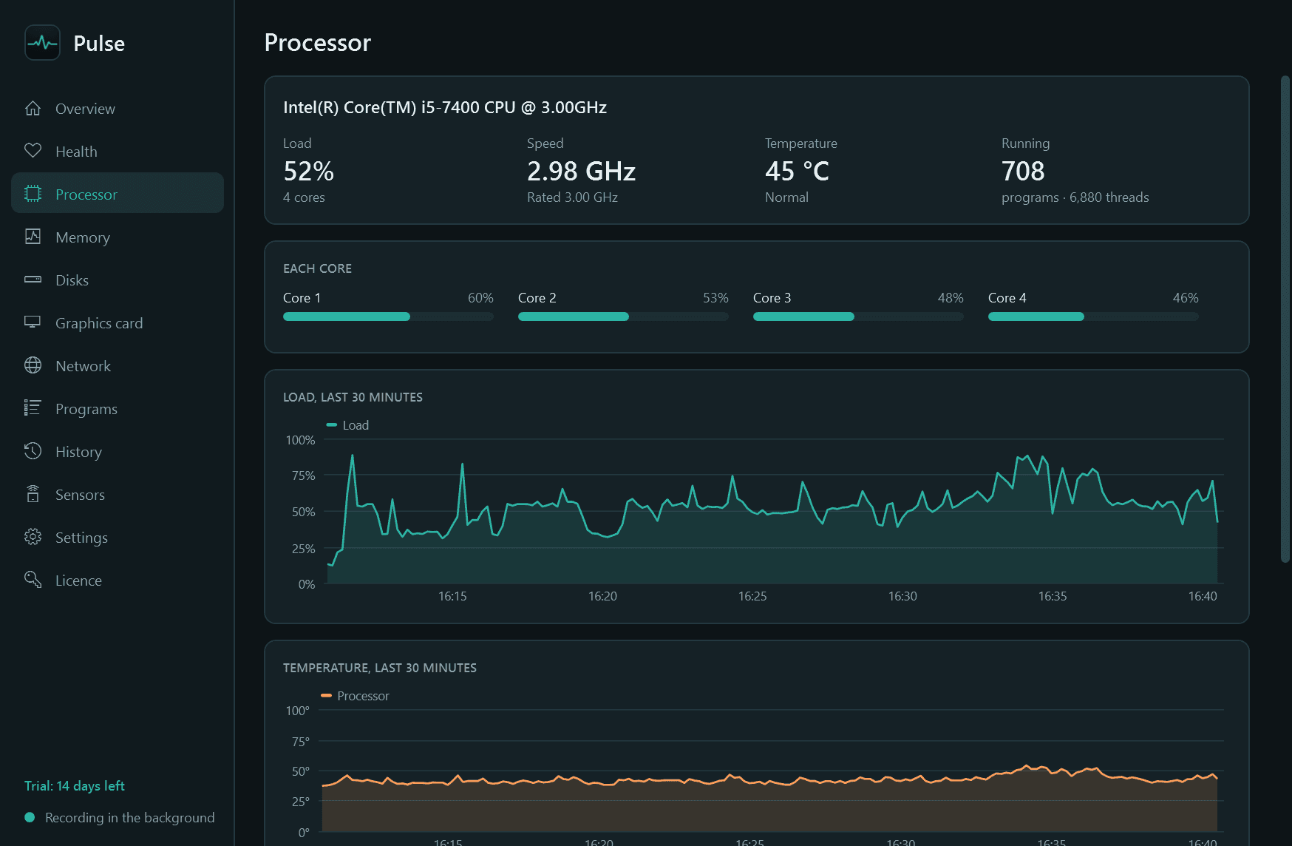Click the Core 3 usage bar

click(858, 317)
